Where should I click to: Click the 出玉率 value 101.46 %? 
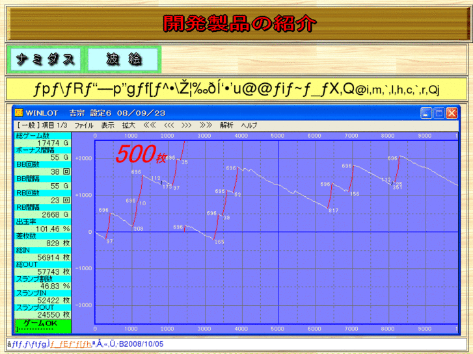53,229
